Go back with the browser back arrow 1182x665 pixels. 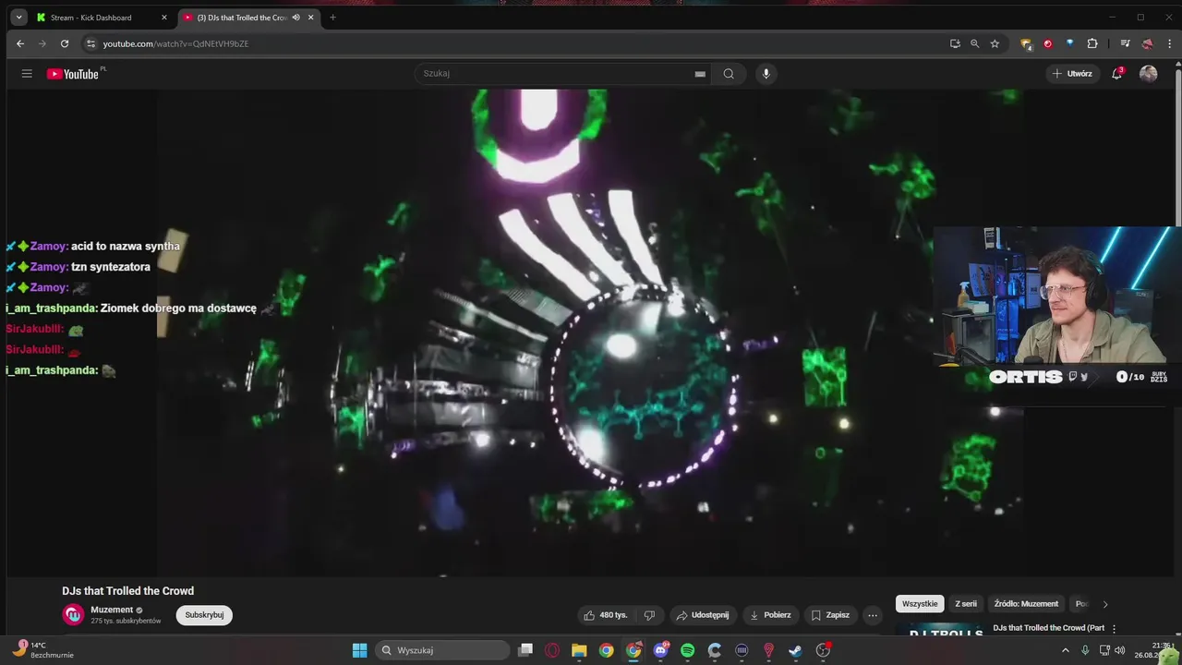[x=20, y=43]
